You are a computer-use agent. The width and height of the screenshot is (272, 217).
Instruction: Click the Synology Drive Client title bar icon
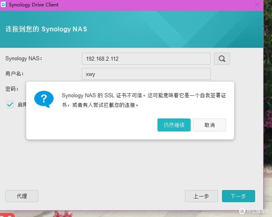(4, 5)
